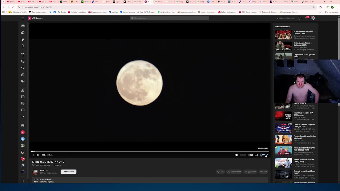Open the TV monitor icon in sidebar
Viewport: 340px width, 191px height.
pos(23,110)
